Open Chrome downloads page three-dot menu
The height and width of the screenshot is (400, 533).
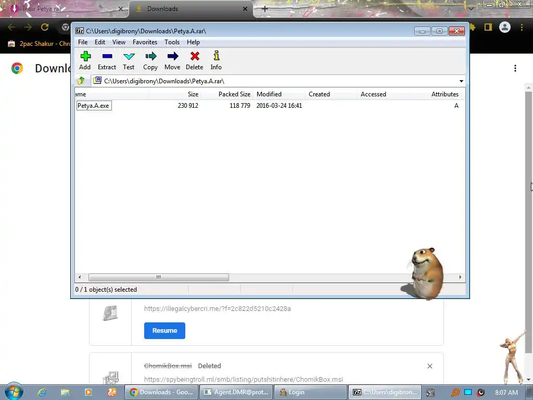(515, 68)
